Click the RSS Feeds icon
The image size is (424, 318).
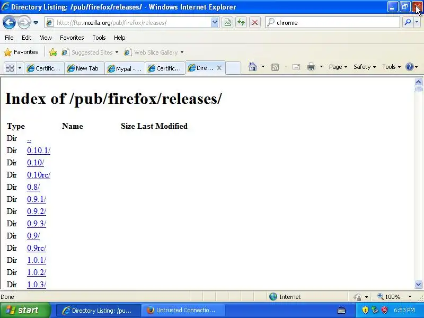275,67
